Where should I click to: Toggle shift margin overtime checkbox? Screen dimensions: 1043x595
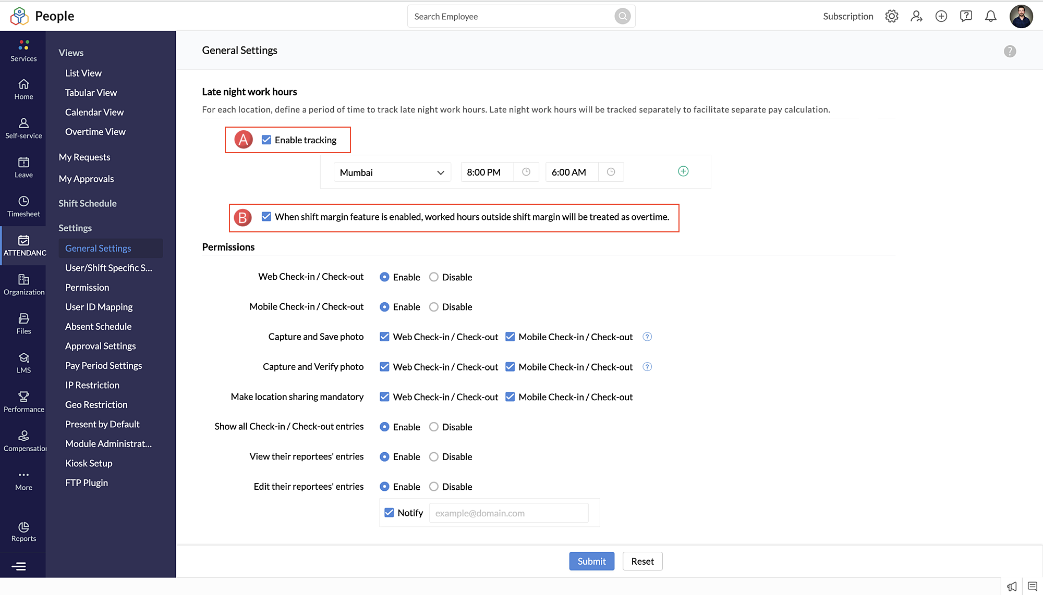266,217
